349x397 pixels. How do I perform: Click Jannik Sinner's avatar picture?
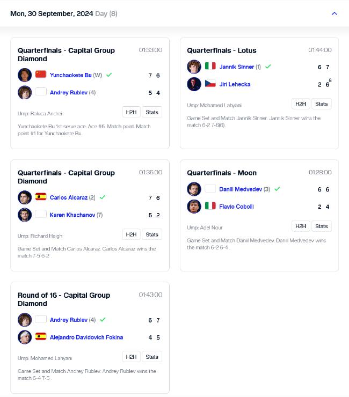pyautogui.click(x=194, y=67)
